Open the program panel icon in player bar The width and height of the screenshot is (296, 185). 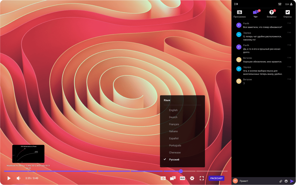coord(163,178)
